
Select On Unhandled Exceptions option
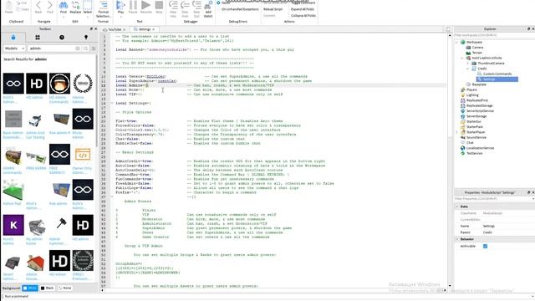(240, 9)
